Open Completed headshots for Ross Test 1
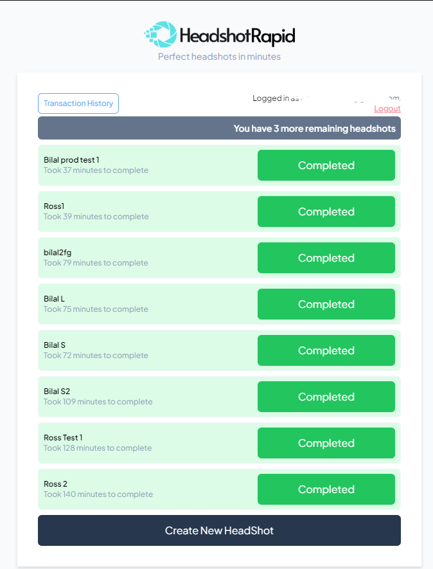 coord(326,443)
